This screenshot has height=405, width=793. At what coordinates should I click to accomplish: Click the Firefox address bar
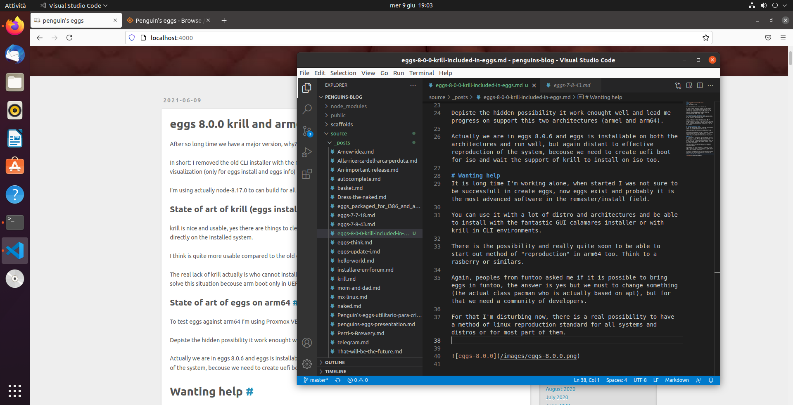(x=418, y=38)
